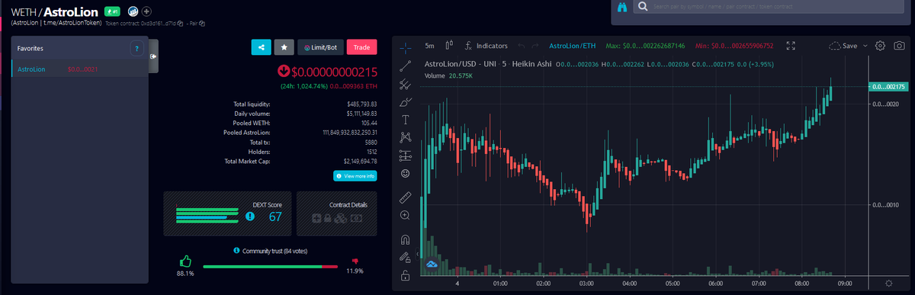Toggle stay in drawing mode
Screen dimensions: 915x295
[405, 257]
